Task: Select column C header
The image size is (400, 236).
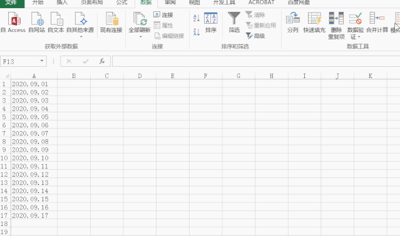Action: tap(107, 76)
